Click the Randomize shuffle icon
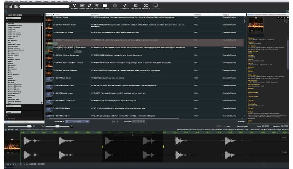This screenshot has width=293, height=169. (146, 6)
